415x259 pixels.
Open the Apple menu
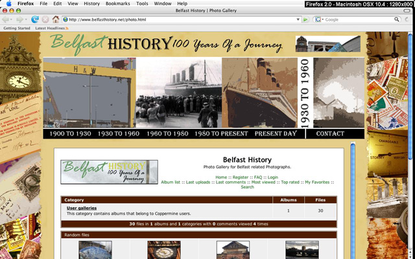point(8,3)
